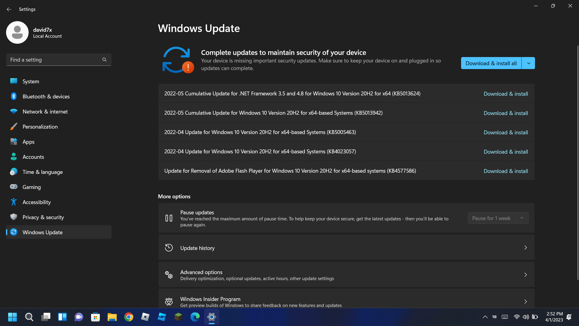Click the search magnifier in Find a setting
The width and height of the screenshot is (579, 326).
coord(104,60)
